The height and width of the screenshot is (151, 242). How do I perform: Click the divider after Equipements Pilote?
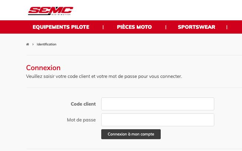coord(103,27)
